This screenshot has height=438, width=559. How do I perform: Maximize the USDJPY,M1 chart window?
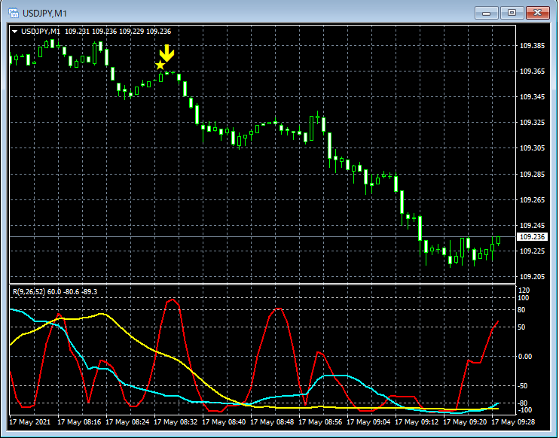tap(512, 12)
